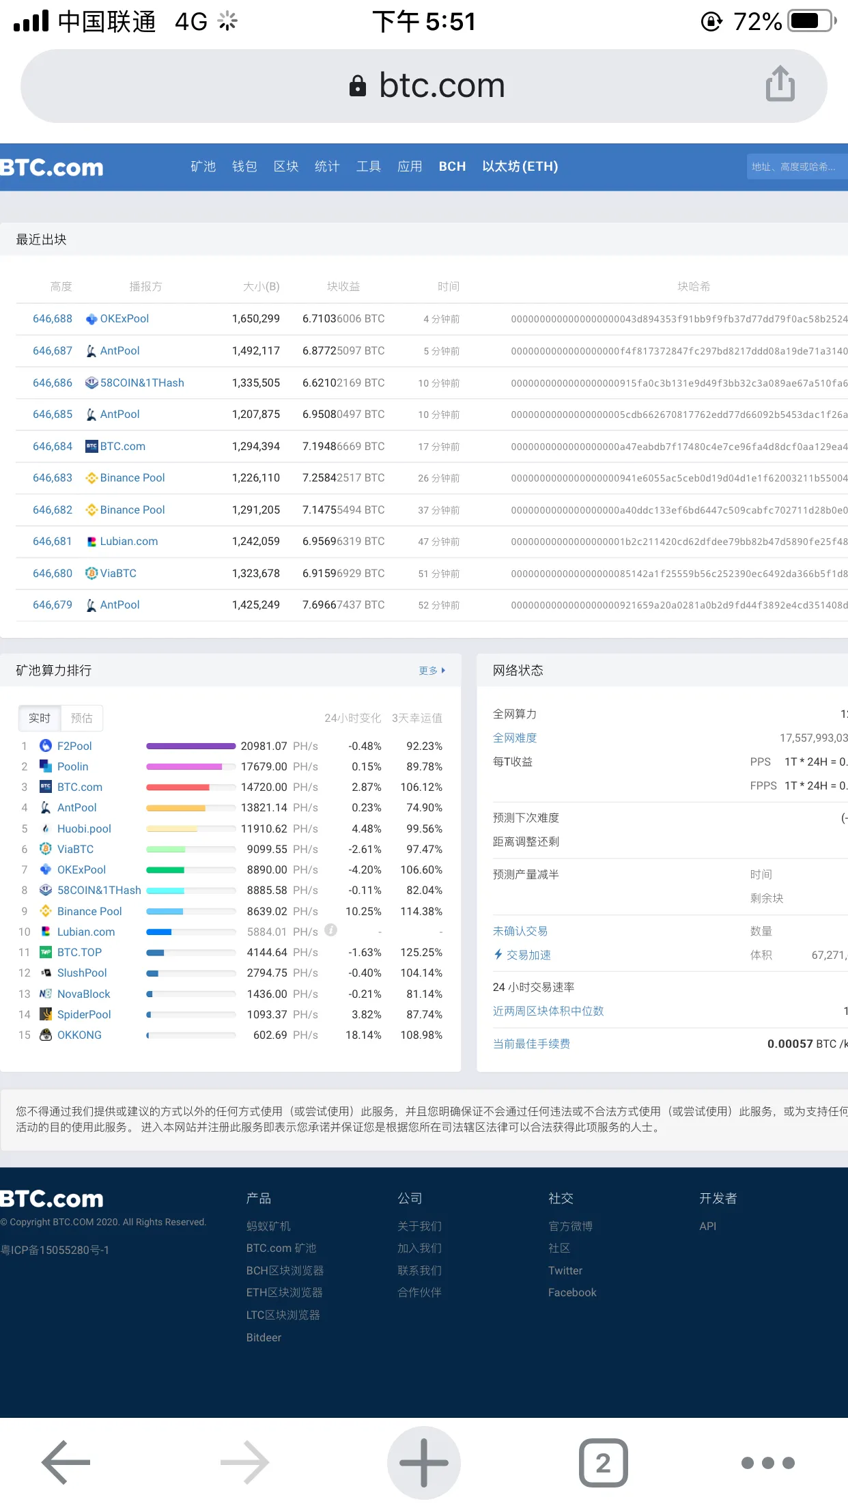848x1508 pixels.
Task: Click the F2Pool logo icon in ranking
Action: click(x=46, y=746)
